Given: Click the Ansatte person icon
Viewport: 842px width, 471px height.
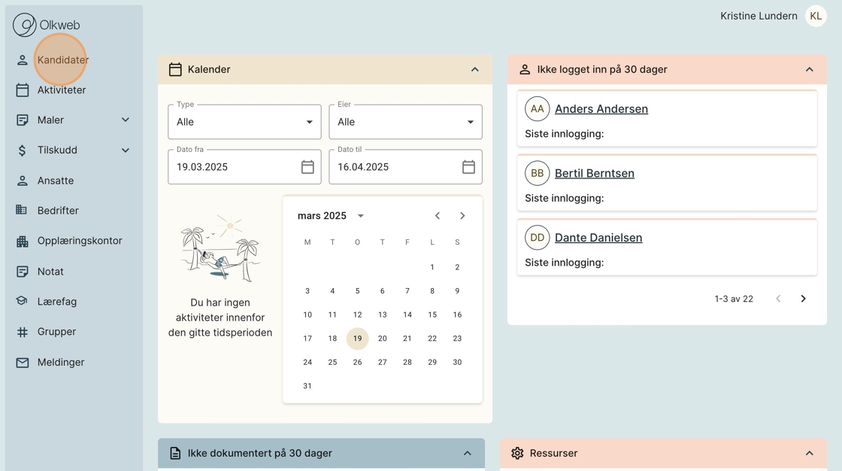Looking at the screenshot, I should [x=22, y=181].
